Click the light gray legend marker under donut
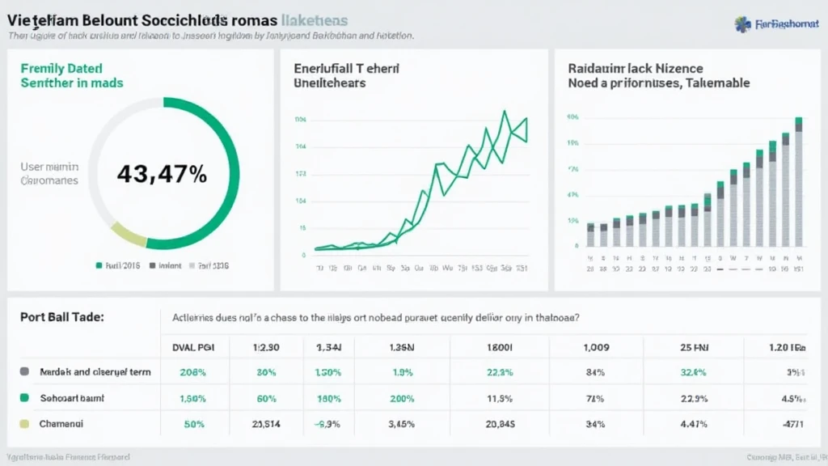Image resolution: width=828 pixels, height=466 pixels. click(192, 265)
